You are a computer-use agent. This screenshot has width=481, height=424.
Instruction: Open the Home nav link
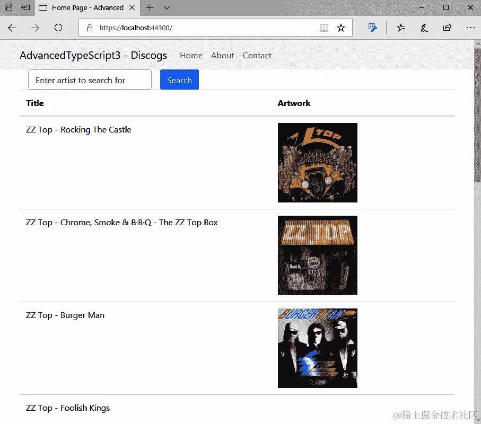coord(191,56)
